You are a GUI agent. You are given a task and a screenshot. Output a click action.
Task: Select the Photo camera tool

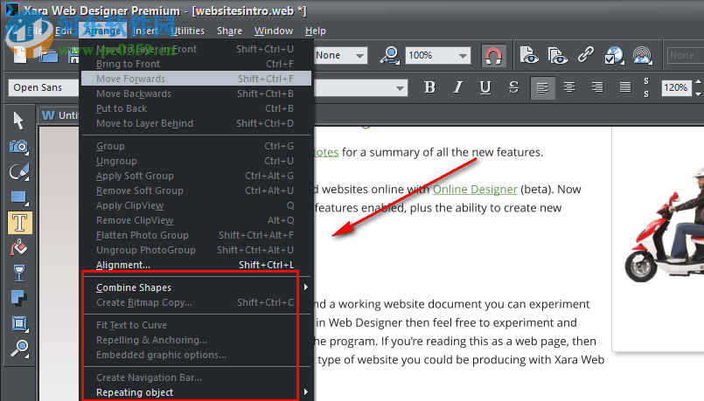[x=19, y=146]
